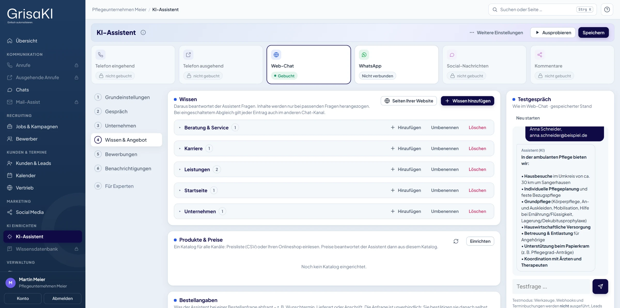
Task: Click Hinzufügen in the Startseite row
Action: click(x=406, y=190)
